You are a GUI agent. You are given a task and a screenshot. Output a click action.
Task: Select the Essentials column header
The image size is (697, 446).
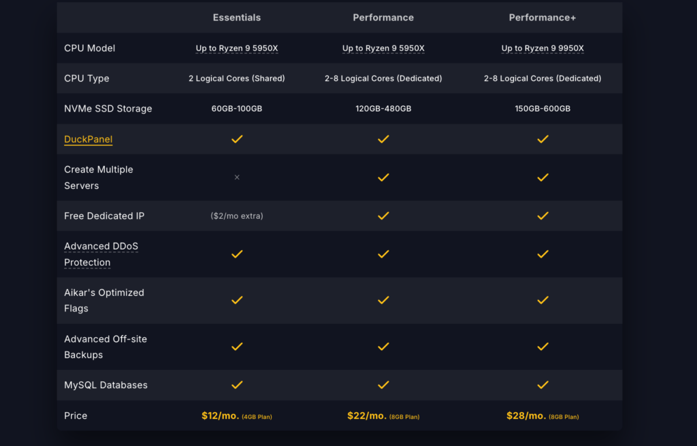coord(237,17)
